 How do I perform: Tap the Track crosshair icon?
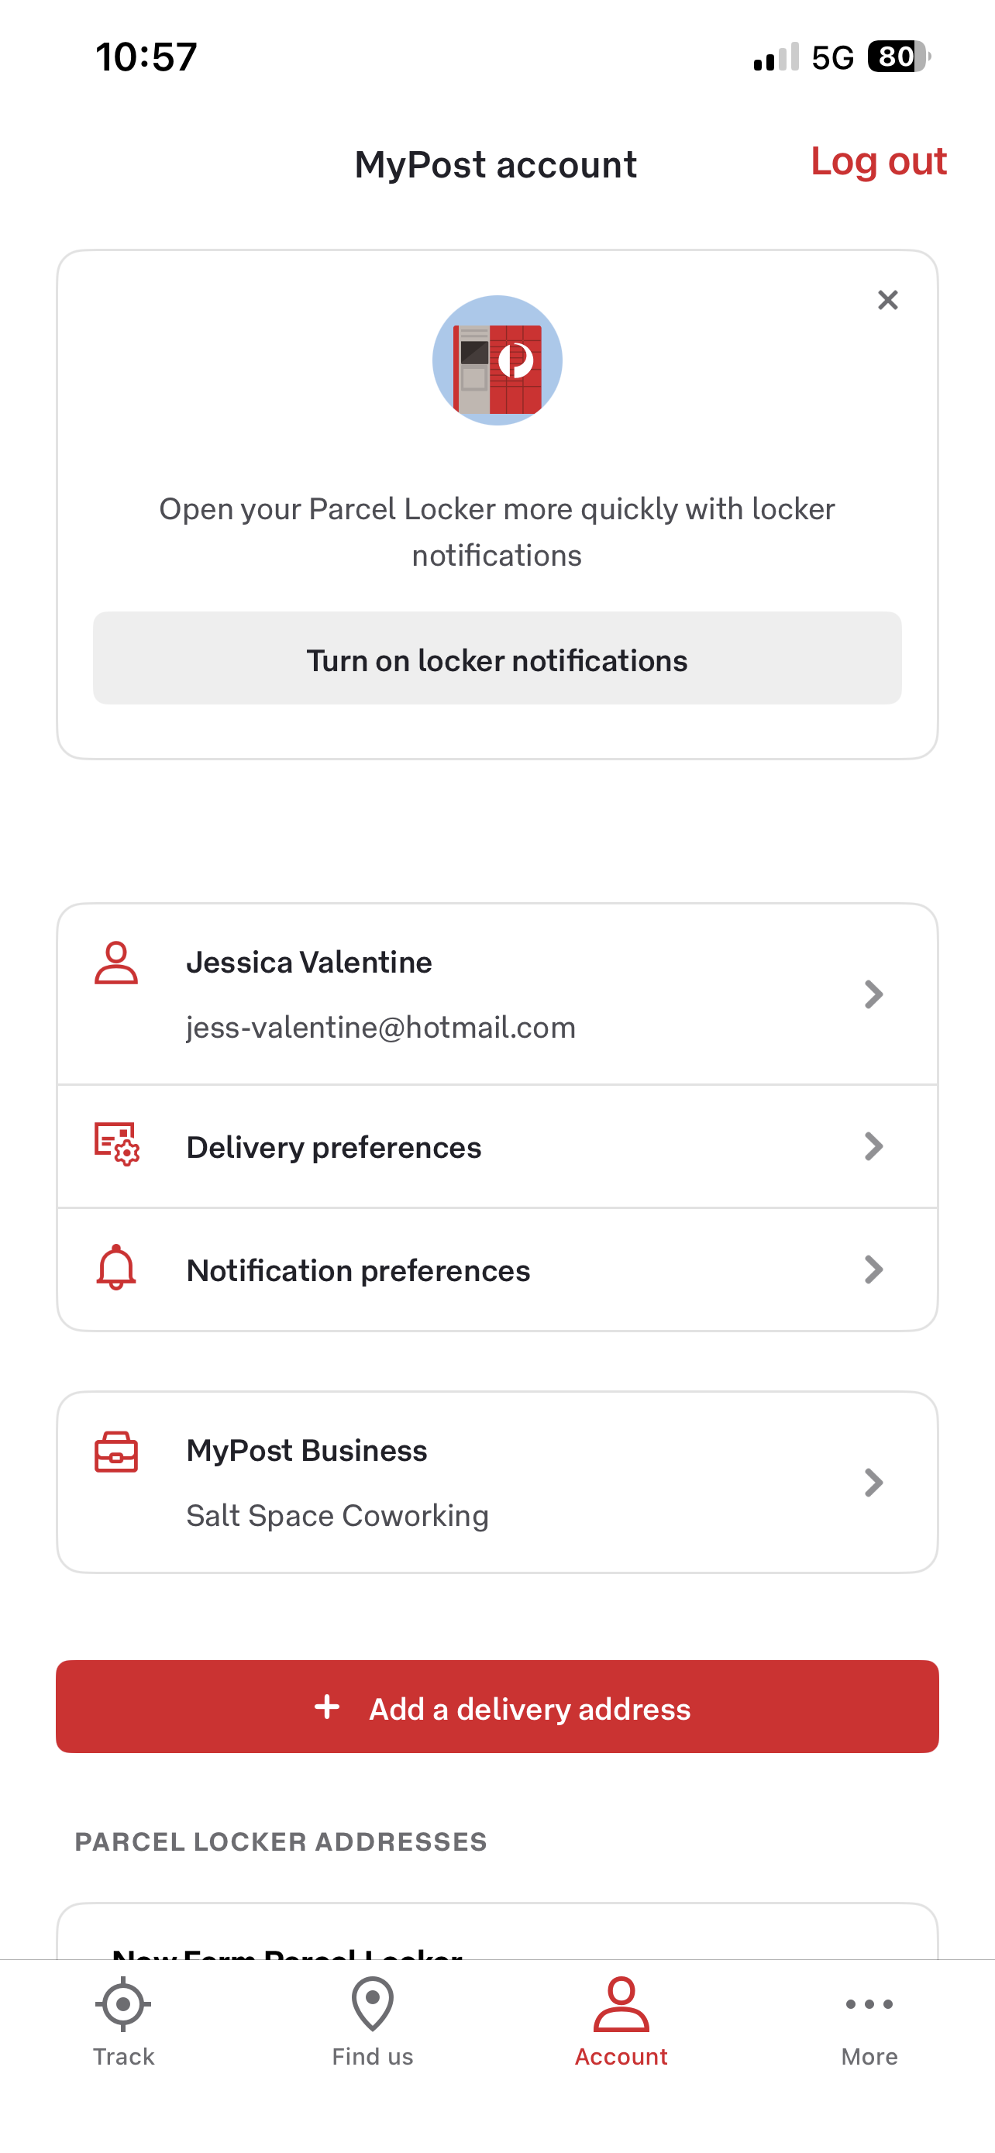click(x=124, y=2004)
